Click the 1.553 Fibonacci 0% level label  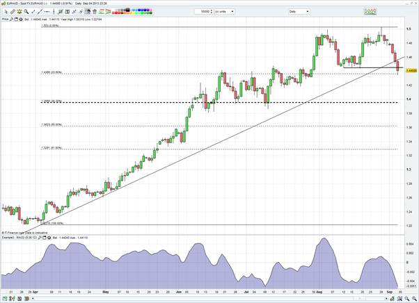pos(49,26)
